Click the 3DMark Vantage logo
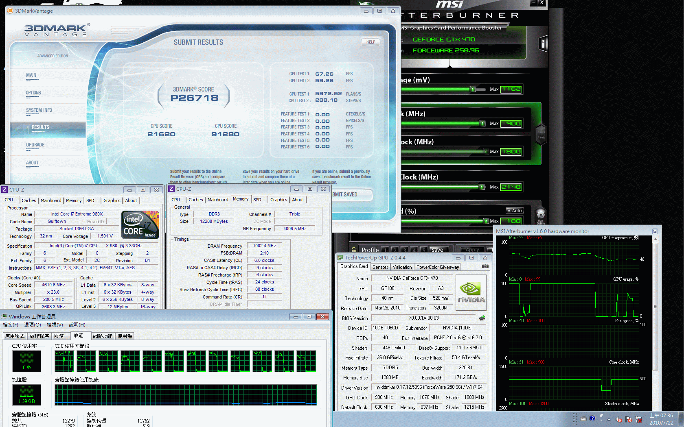 [56, 30]
